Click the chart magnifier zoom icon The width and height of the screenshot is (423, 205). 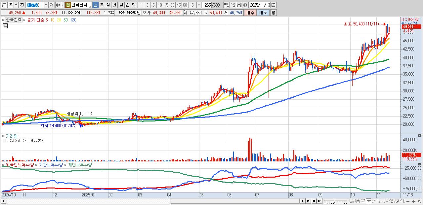[402, 201]
